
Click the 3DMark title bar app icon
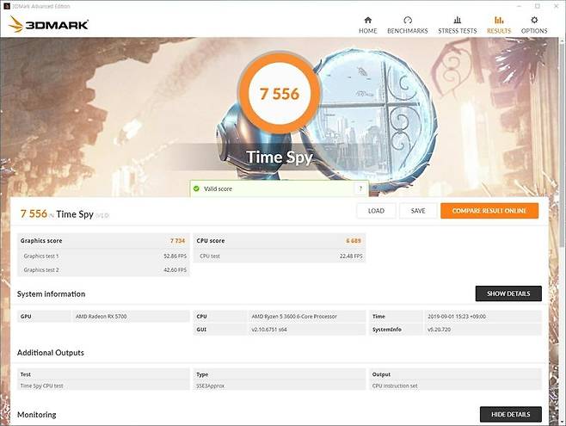pos(6,6)
